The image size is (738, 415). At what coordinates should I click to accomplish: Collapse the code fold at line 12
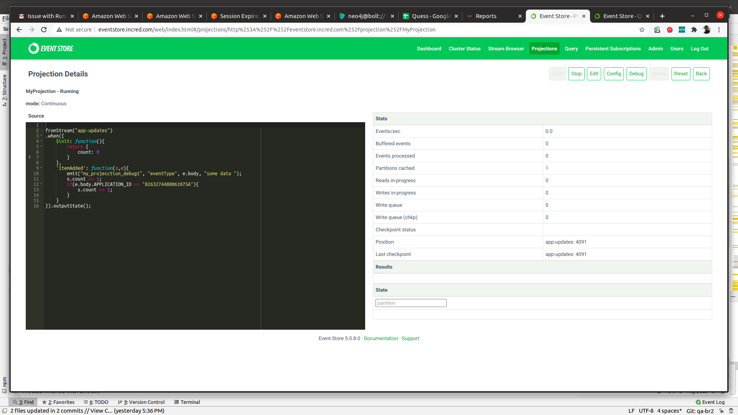pos(42,184)
